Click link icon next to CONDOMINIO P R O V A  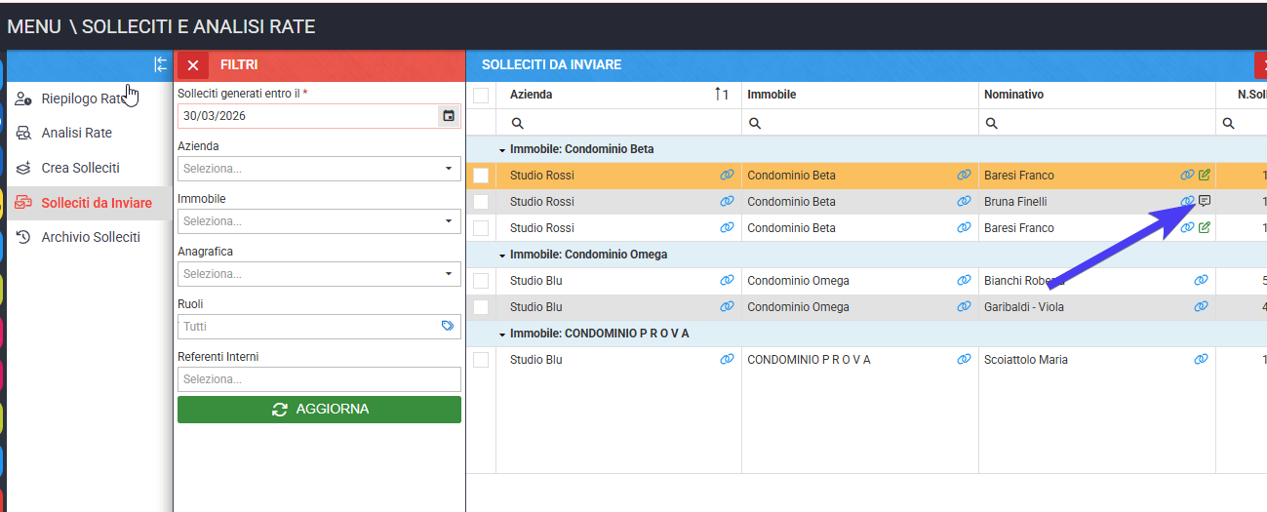tap(964, 360)
